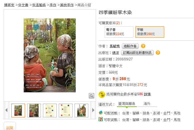Click the 追蹤作者 button
This screenshot has width=194, height=130.
point(130,46)
